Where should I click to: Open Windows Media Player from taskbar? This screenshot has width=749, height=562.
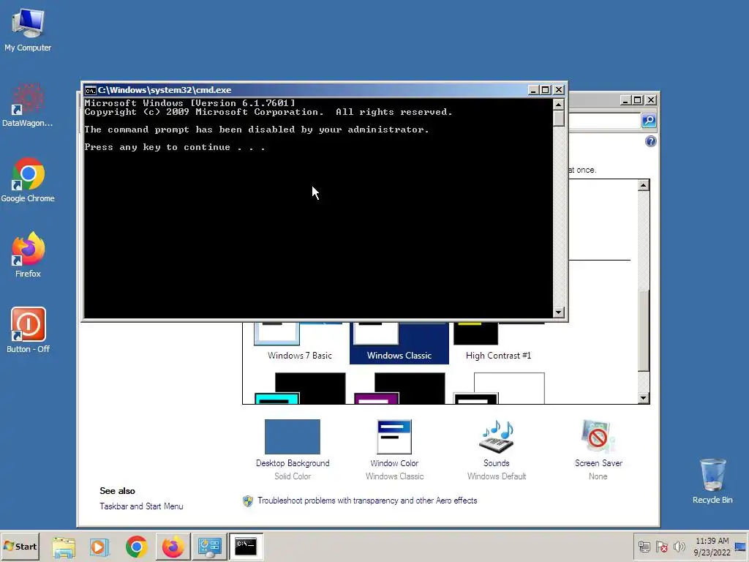pos(99,547)
